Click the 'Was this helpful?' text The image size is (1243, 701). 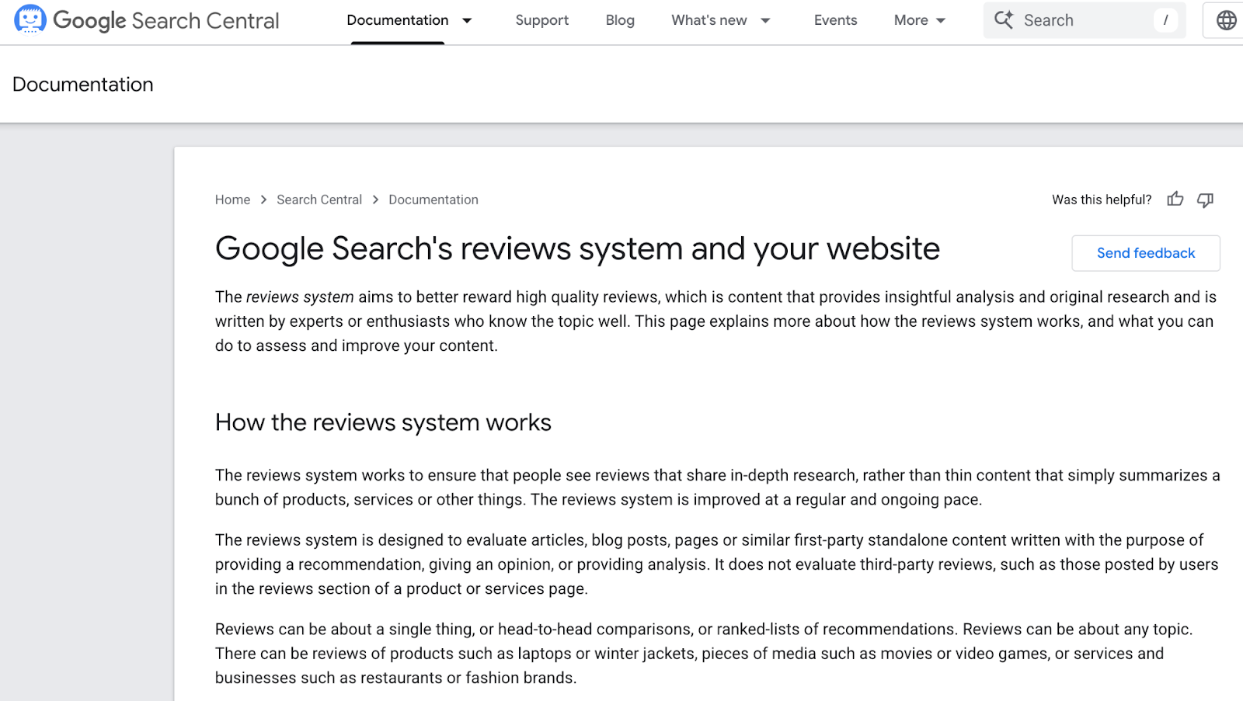(x=1102, y=200)
